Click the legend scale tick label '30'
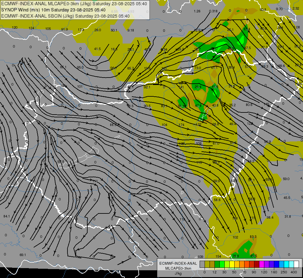Image resolution: width=303 pixels, height=278 pixels. [x=224, y=272]
